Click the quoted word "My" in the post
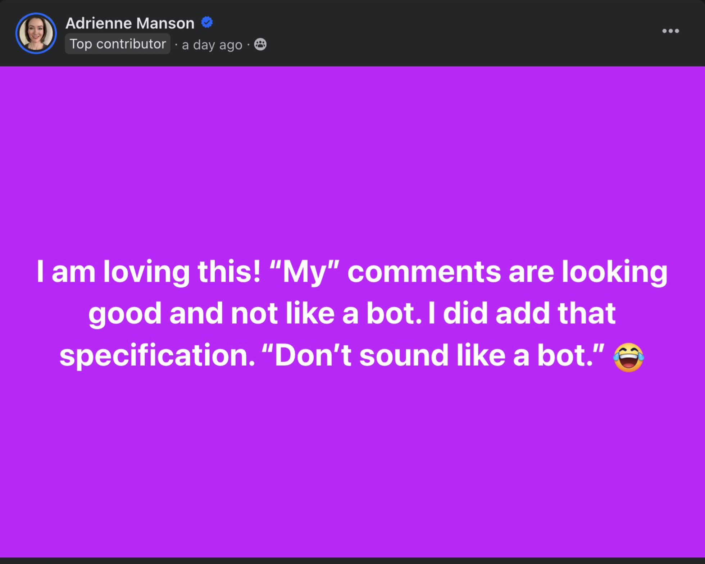This screenshot has height=564, width=705. (304, 272)
